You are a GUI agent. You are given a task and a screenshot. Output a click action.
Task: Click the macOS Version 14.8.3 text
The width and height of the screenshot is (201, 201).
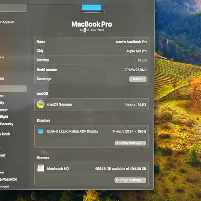(136, 104)
